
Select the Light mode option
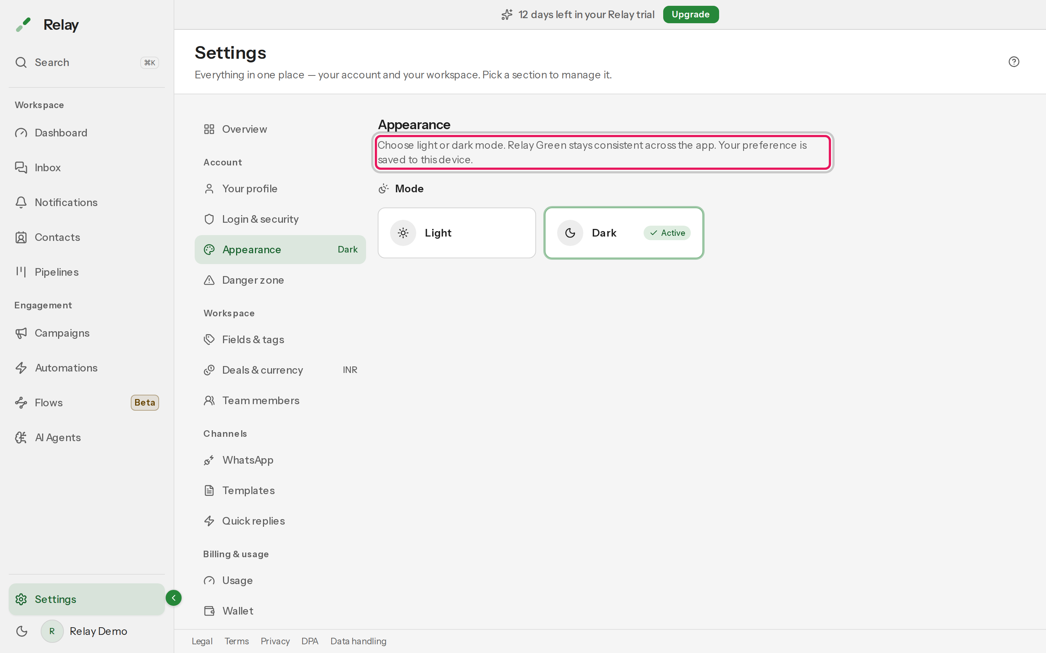tap(457, 233)
